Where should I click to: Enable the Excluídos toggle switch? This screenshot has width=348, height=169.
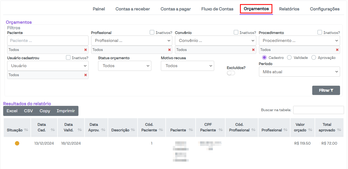point(231,73)
